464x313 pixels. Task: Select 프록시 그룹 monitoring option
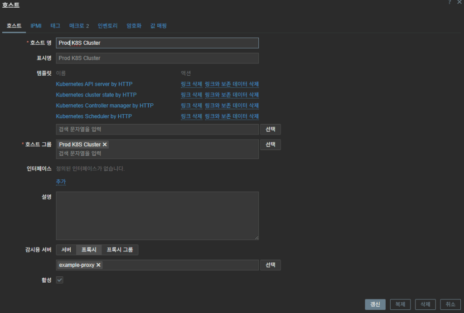tap(120, 250)
